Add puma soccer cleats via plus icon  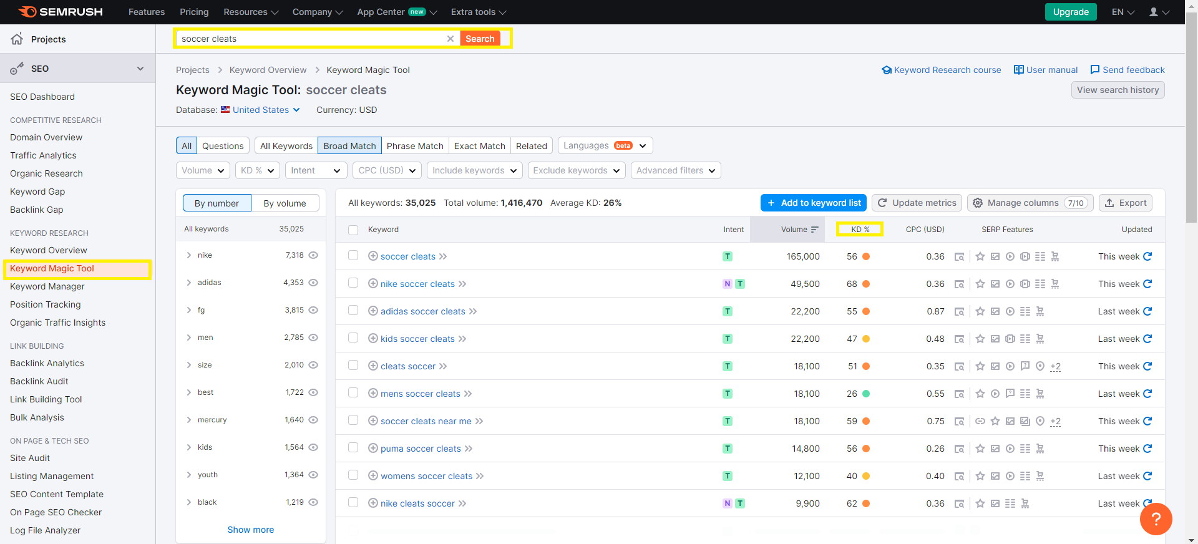click(373, 448)
